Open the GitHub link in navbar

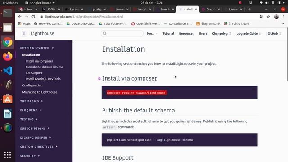(274, 33)
